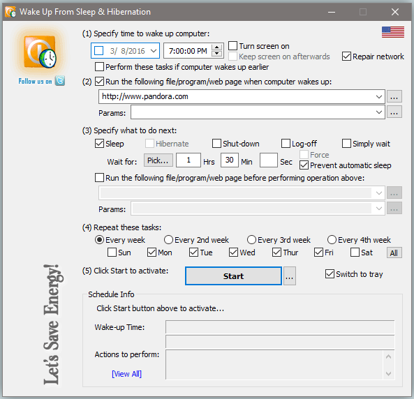Open the View All actions link
The height and width of the screenshot is (399, 414).
tap(127, 374)
